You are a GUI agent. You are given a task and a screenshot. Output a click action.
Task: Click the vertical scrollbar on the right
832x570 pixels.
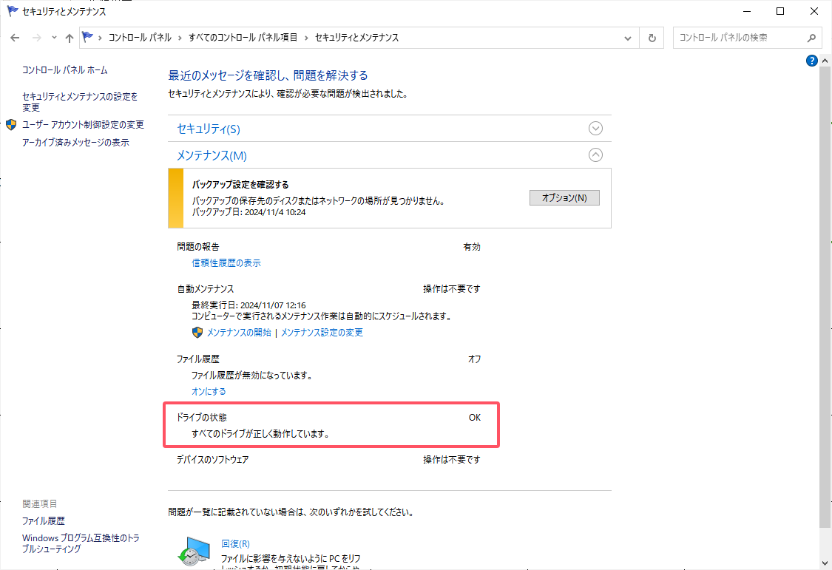point(825,296)
